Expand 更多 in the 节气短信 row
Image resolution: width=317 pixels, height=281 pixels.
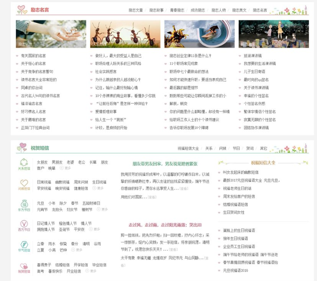(x=77, y=250)
